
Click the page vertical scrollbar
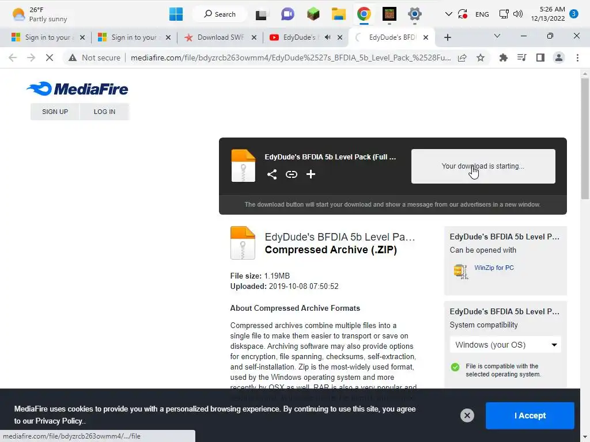pos(584,139)
